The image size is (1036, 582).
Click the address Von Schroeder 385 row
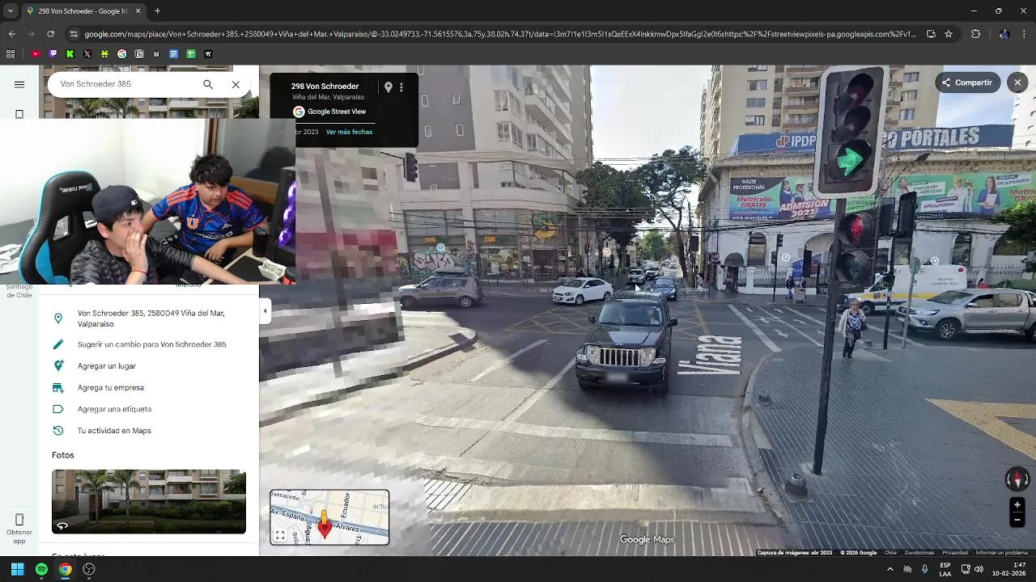pos(149,318)
